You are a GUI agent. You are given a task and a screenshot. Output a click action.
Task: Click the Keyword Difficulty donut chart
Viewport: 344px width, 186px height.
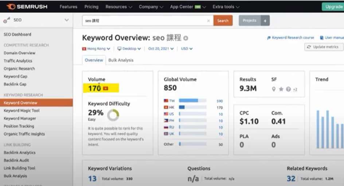tap(113, 115)
